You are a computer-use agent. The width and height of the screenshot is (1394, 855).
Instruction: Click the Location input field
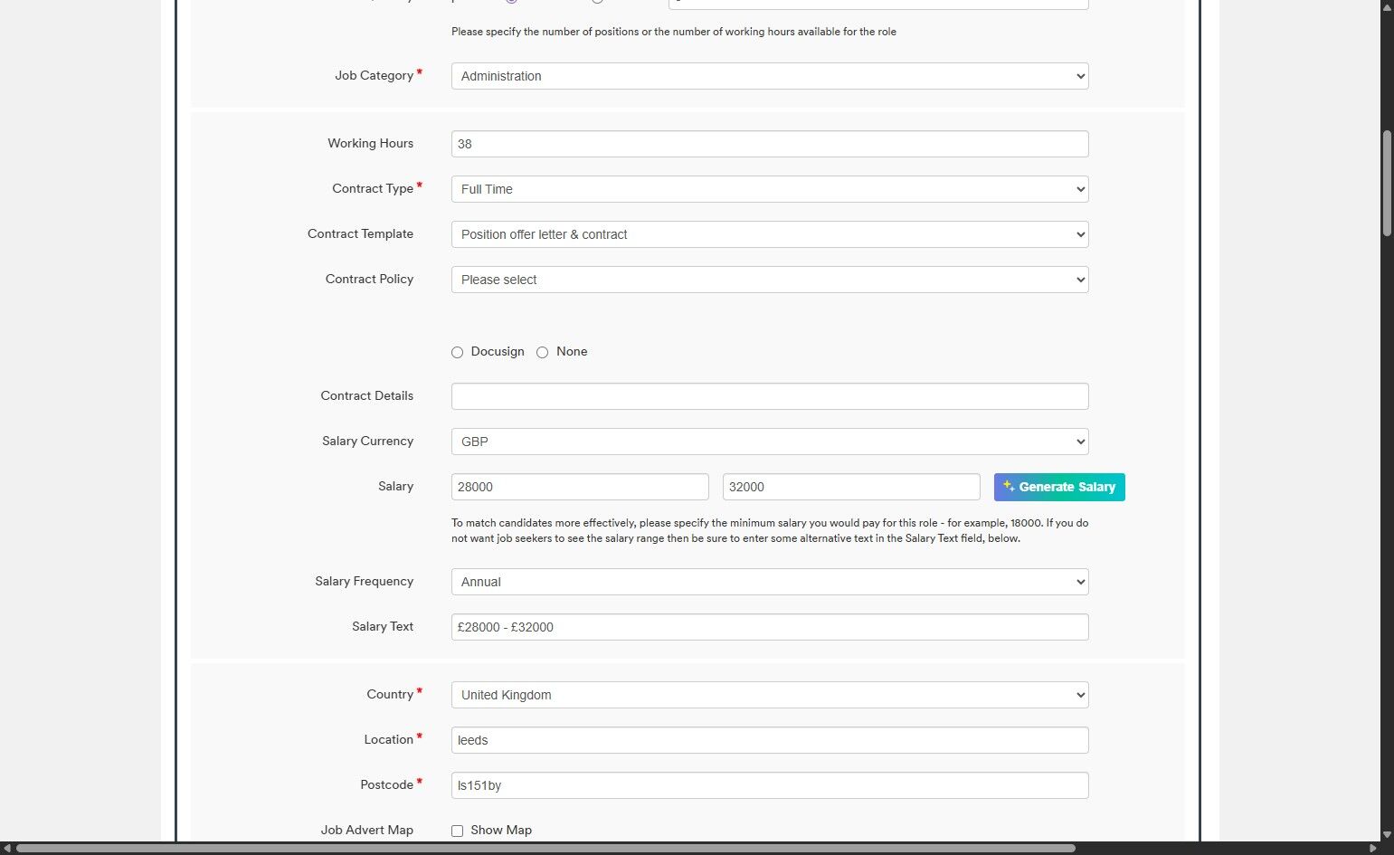[x=769, y=740]
